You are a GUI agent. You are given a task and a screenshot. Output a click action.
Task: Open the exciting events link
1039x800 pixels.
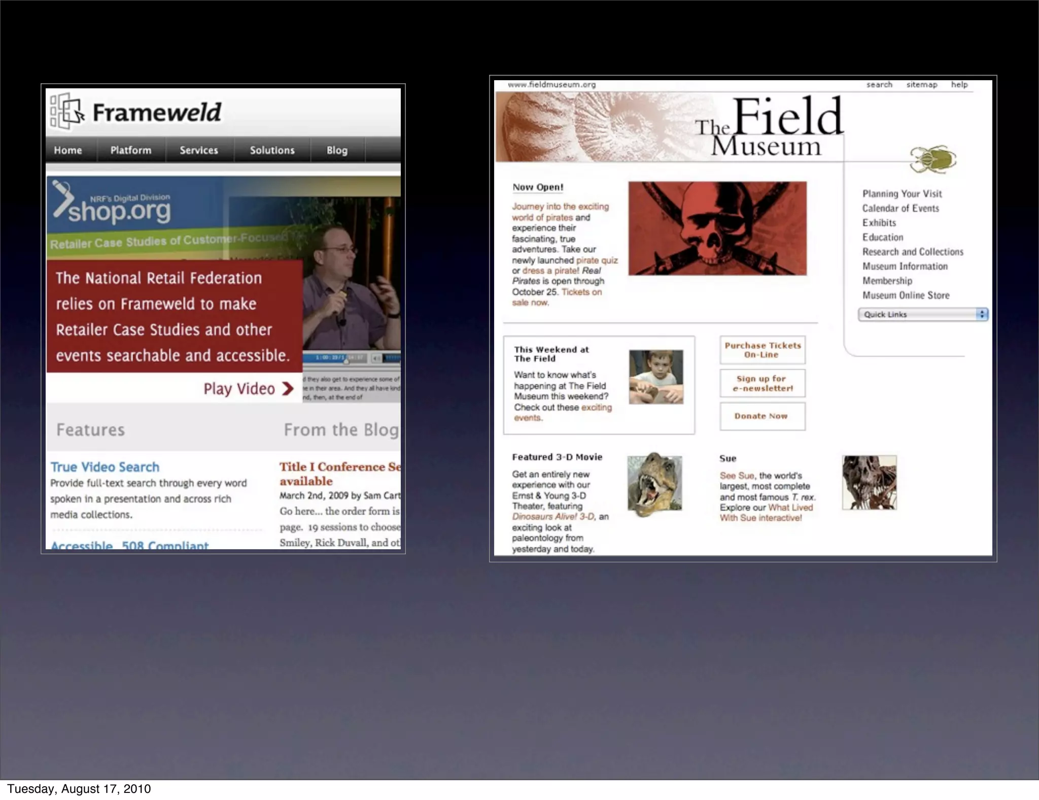coord(563,413)
